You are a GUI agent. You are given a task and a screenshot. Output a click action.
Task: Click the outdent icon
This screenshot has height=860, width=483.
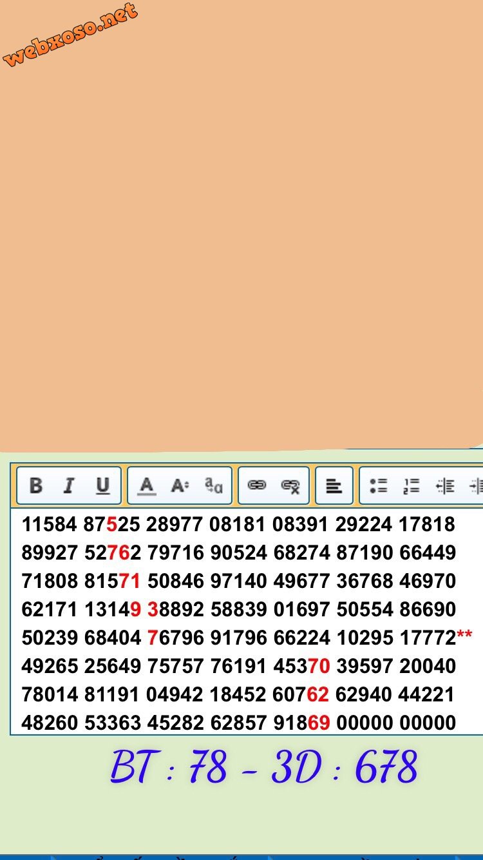(x=444, y=485)
